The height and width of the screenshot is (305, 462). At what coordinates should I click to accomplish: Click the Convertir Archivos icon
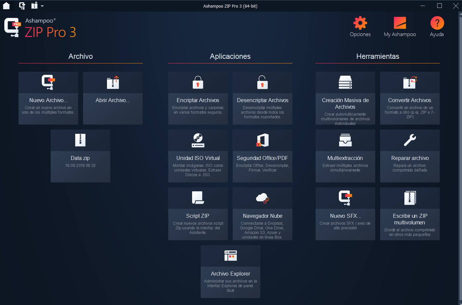point(410,82)
